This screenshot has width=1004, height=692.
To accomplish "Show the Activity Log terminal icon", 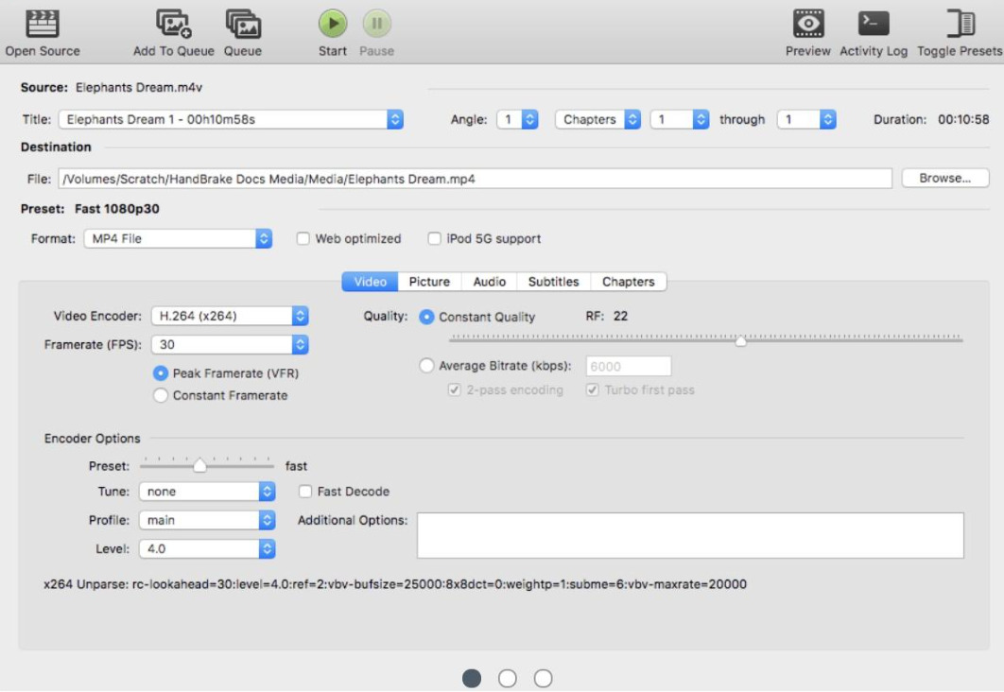I will click(x=873, y=24).
